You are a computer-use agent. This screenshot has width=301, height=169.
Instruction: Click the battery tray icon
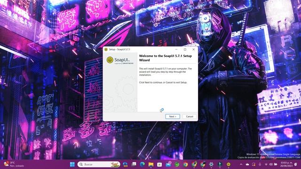coord(276,164)
